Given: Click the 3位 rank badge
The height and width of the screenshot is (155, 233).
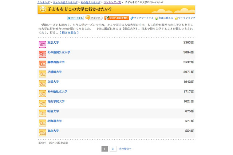Looking at the screenshot, I should (43, 64).
